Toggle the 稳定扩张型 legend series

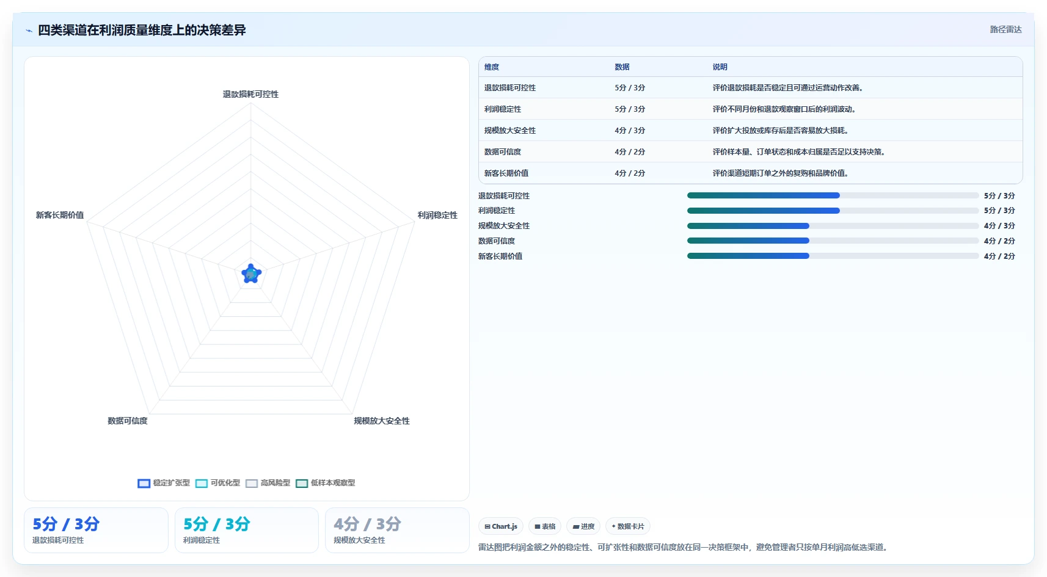164,483
